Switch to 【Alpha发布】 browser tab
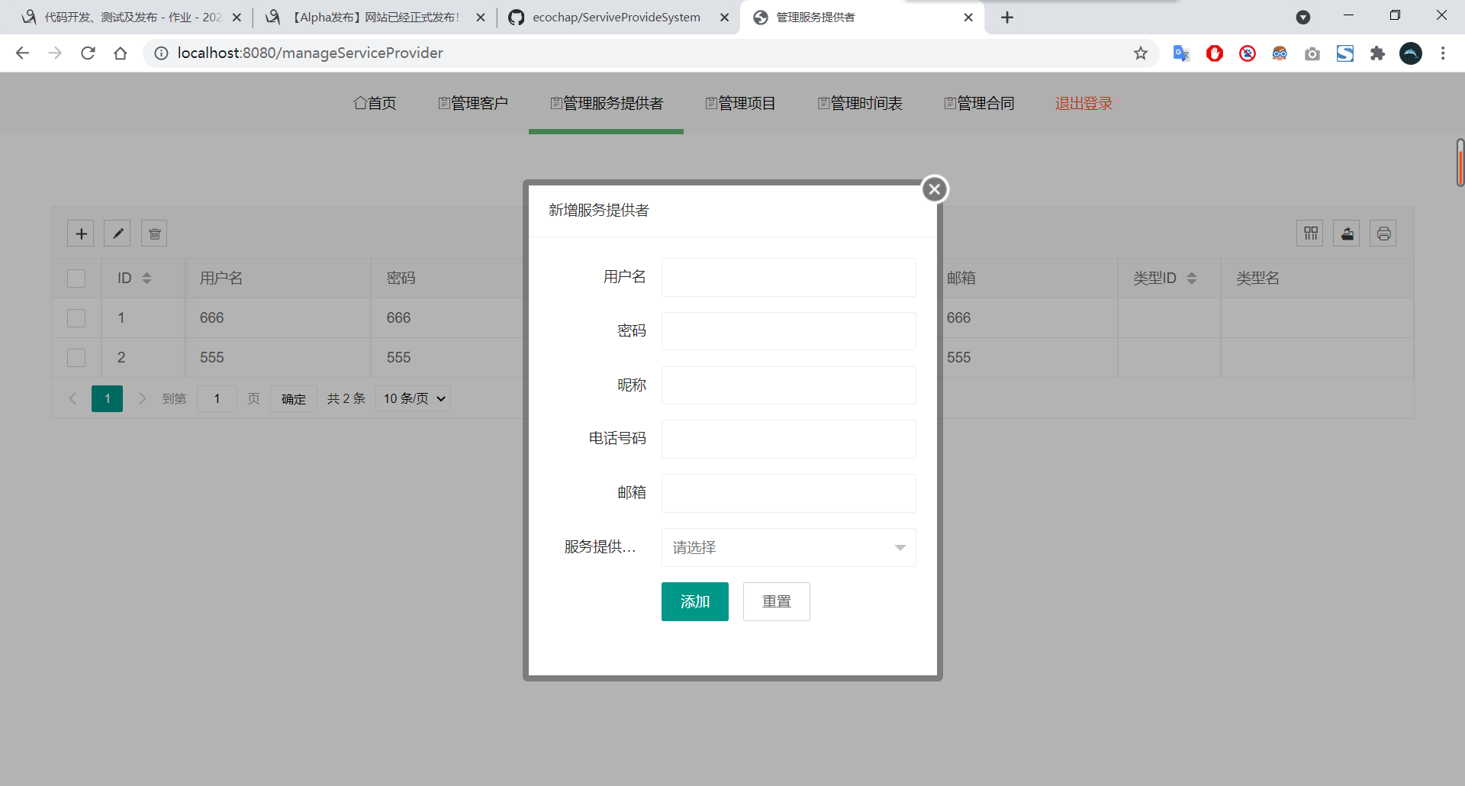The height and width of the screenshot is (786, 1465). pos(374,17)
